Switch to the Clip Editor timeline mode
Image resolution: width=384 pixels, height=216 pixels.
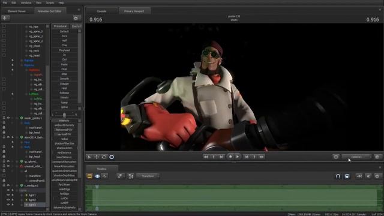point(89,176)
